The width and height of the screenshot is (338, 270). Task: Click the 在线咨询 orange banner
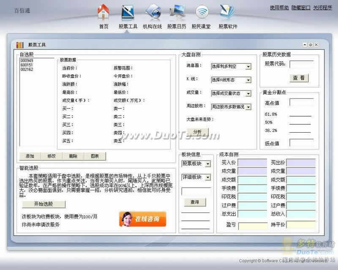pyautogui.click(x=142, y=219)
